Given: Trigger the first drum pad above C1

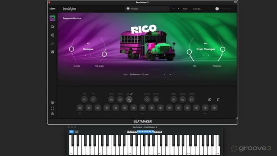Looking at the screenshot, I should [80, 108].
